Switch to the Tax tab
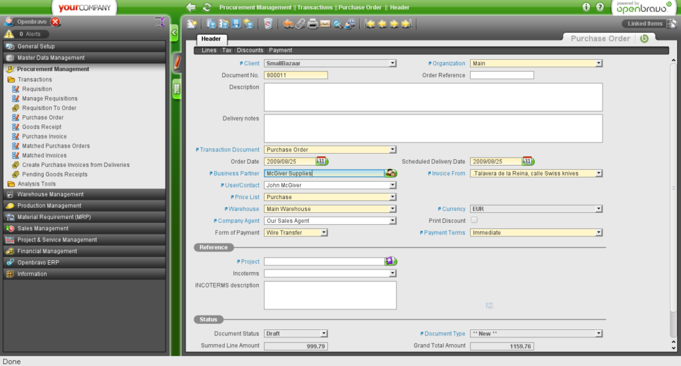The height and width of the screenshot is (366, 681). click(x=227, y=51)
